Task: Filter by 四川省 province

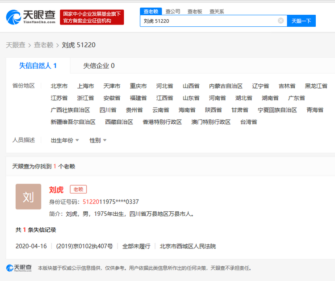Action: pos(108,110)
